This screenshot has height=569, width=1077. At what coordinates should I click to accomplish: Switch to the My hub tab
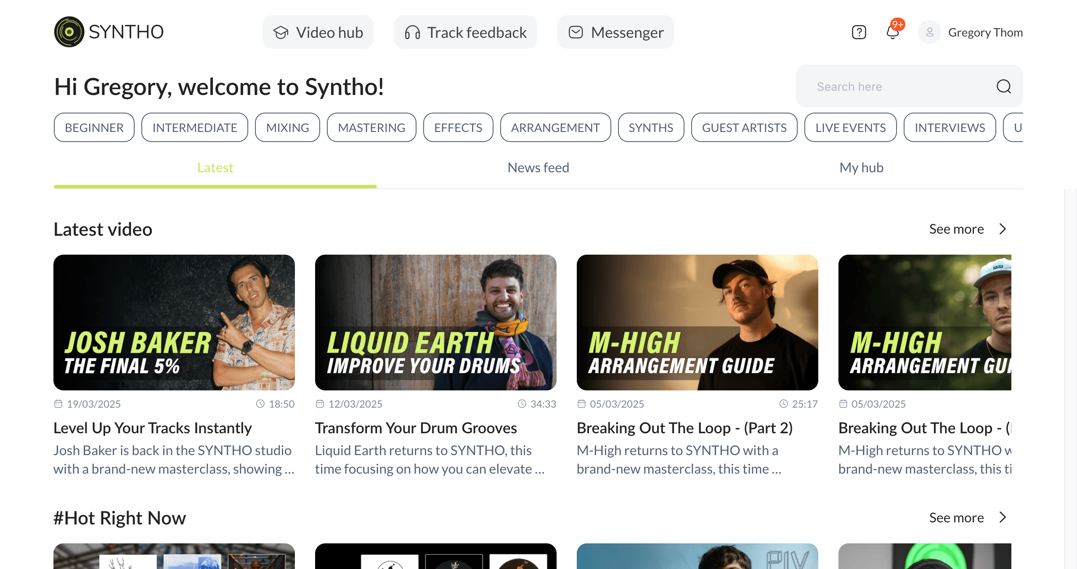tap(861, 168)
